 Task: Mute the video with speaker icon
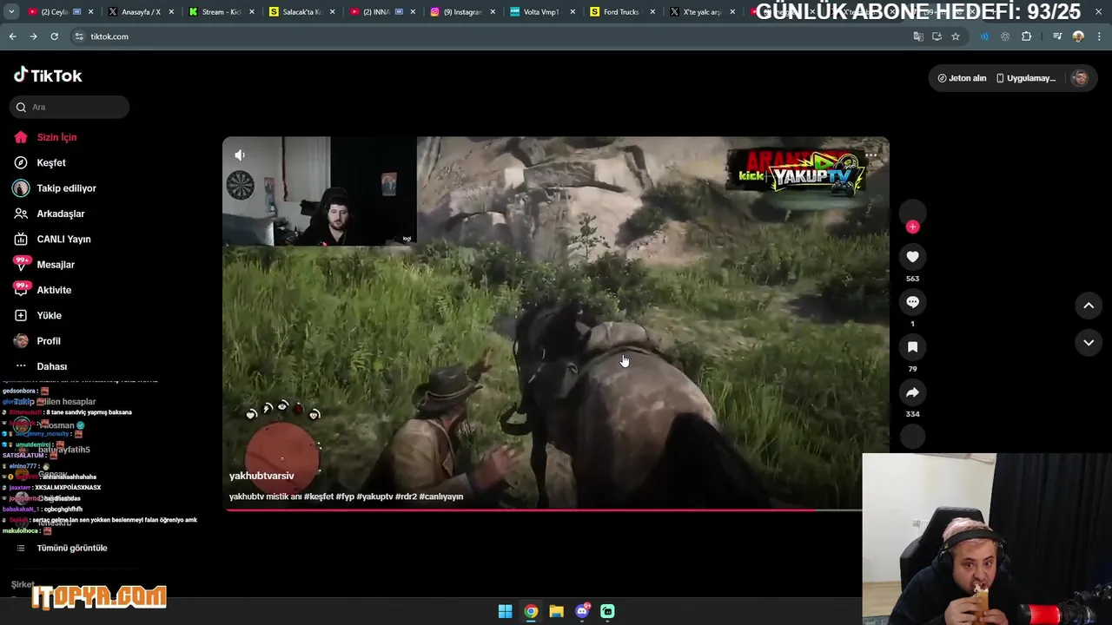pos(240,155)
